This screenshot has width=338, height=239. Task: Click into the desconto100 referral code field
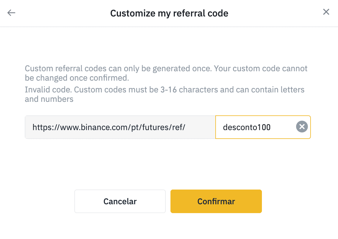click(x=263, y=127)
